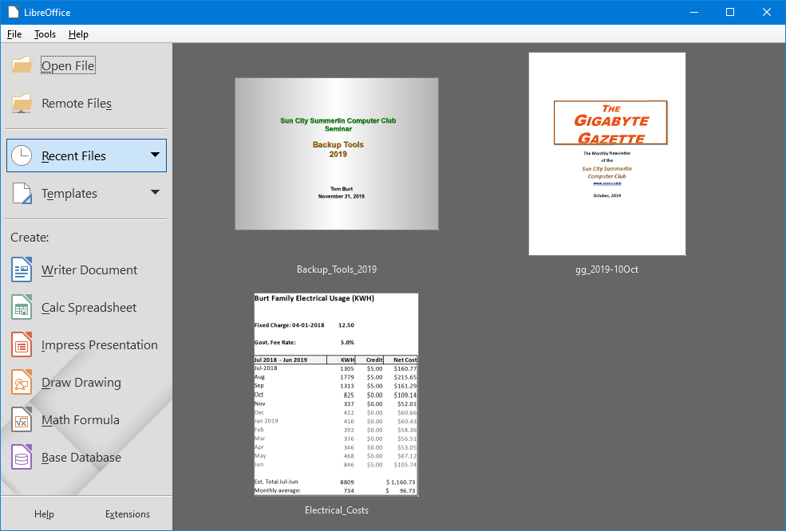786x531 pixels.
Task: Click the Remote Files folder icon
Action: (x=22, y=103)
